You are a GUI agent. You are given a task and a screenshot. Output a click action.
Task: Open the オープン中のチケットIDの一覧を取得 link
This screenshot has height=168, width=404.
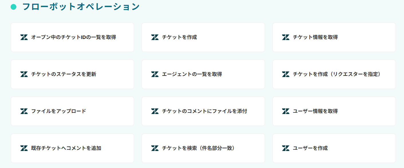(x=74, y=37)
